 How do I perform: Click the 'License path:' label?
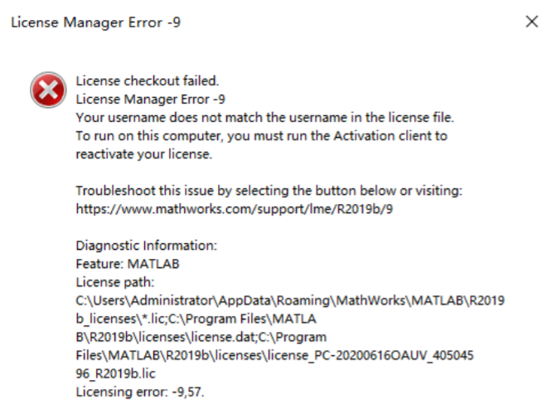point(111,281)
